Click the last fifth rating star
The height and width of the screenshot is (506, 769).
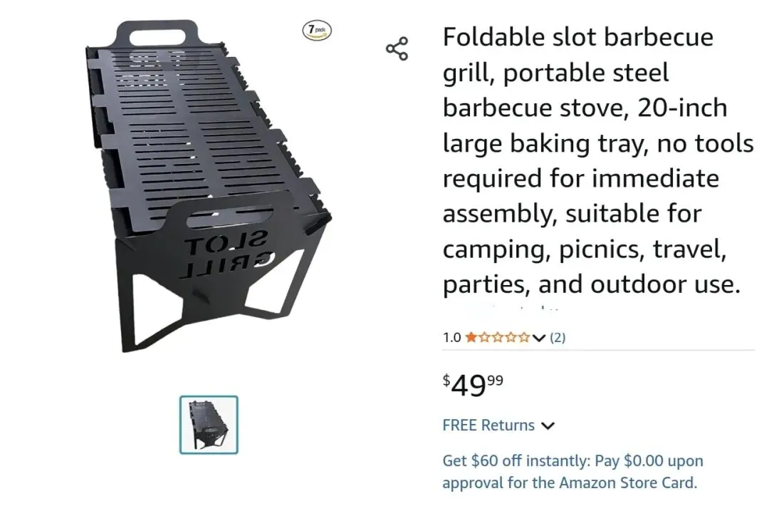point(523,338)
